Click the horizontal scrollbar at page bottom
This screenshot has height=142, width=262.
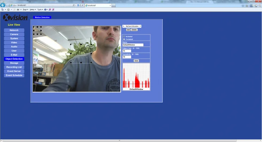(x=119, y=141)
